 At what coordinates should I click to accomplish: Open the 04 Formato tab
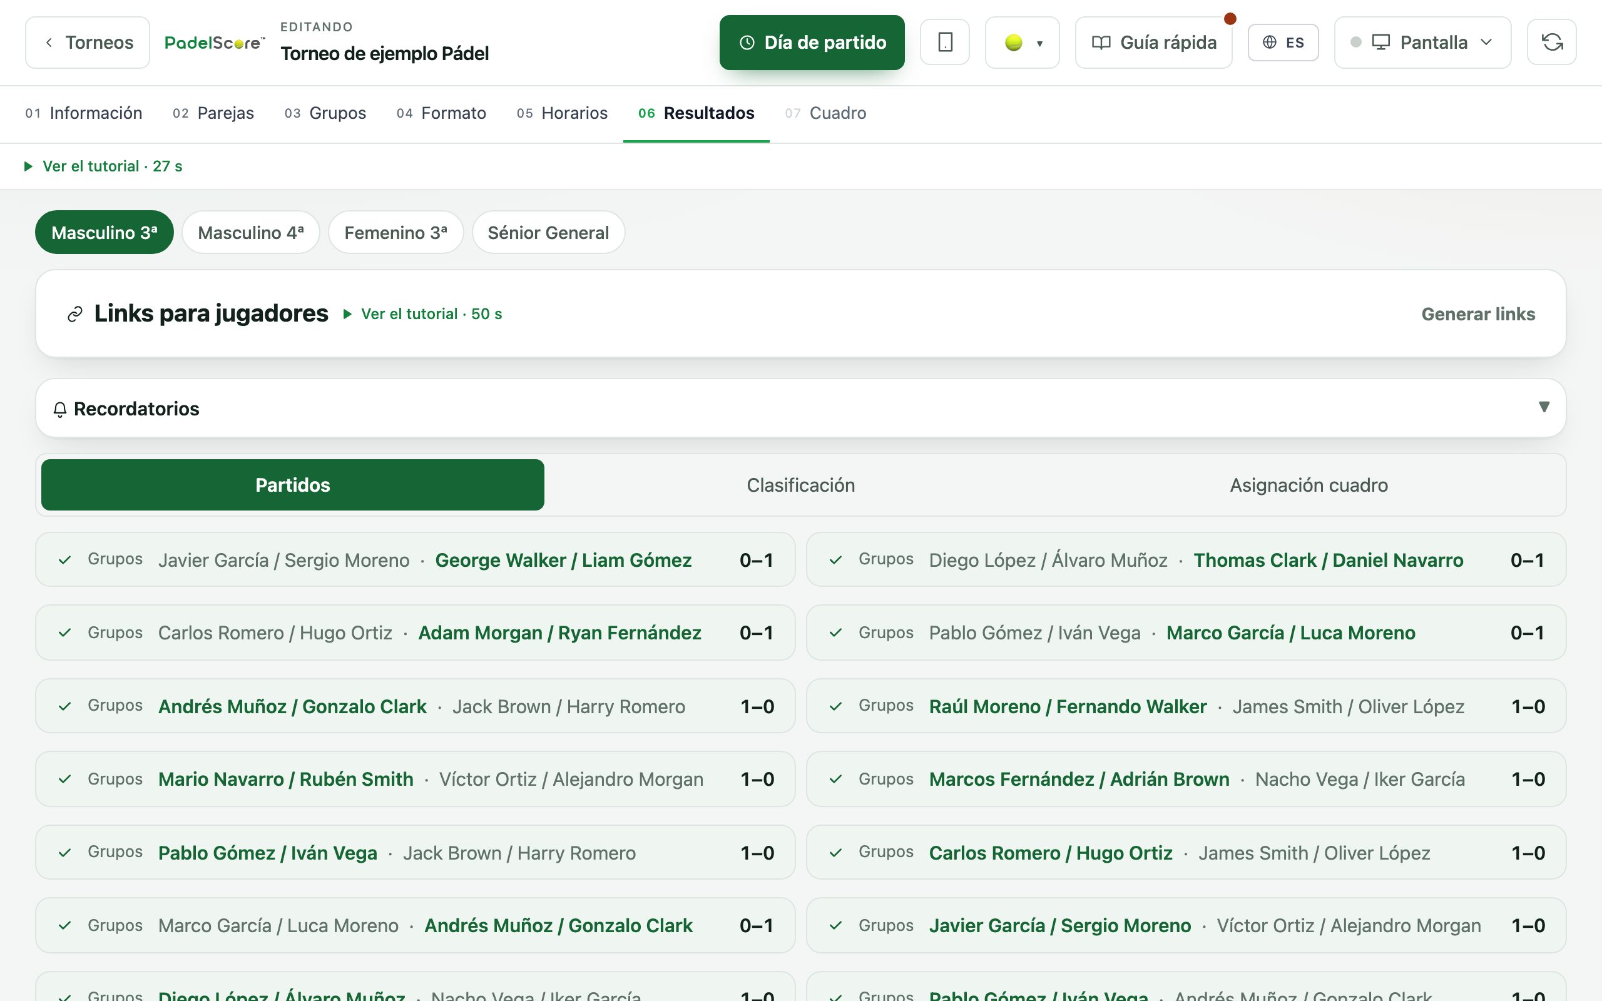pos(441,113)
